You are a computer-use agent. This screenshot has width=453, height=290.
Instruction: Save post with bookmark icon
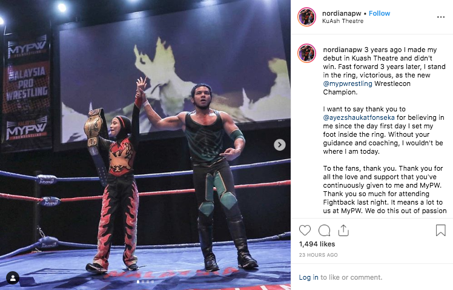(x=440, y=231)
